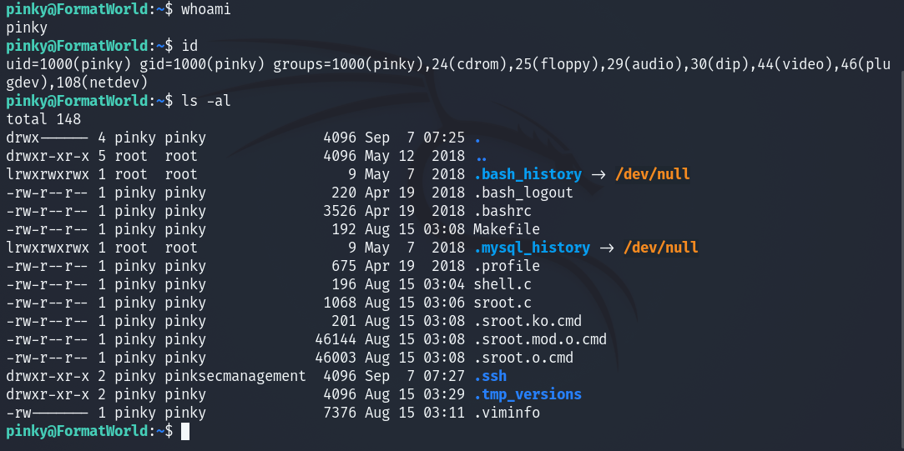This screenshot has height=451, width=904.
Task: Click the .bash_logout filename
Action: 523,193
